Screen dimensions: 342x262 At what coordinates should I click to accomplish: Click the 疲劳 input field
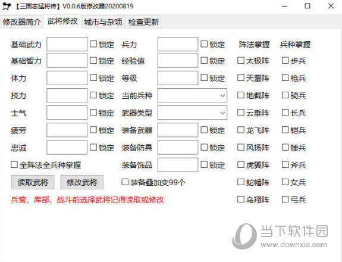click(x=67, y=130)
